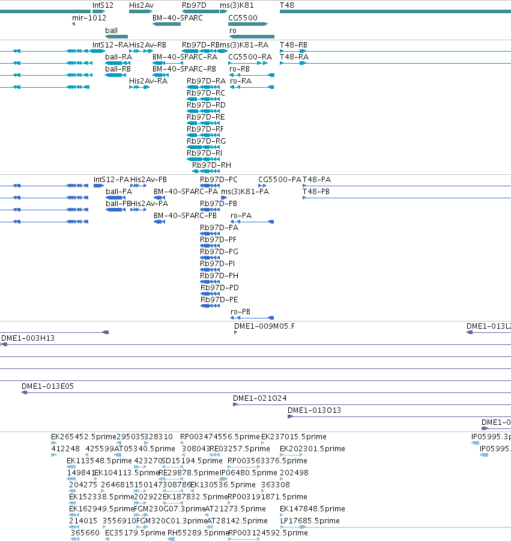
Task: Select the T48 gene label
Action: (x=287, y=5)
